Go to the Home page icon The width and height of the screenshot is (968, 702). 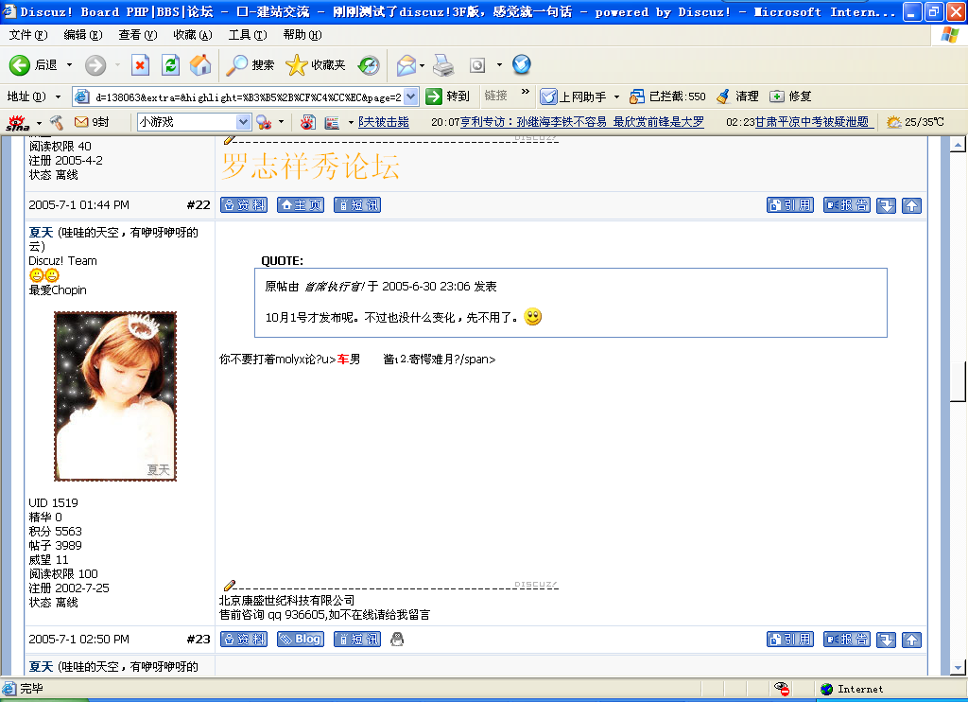[x=200, y=65]
